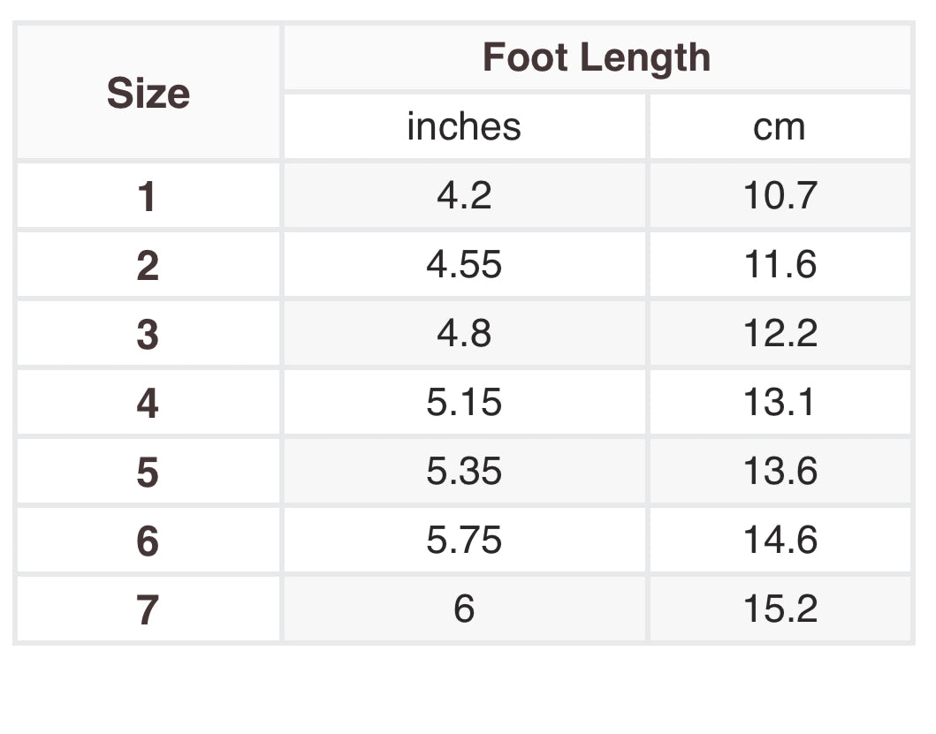Click size 2 row label
Viewport: 936px width, 734px height.
click(148, 265)
